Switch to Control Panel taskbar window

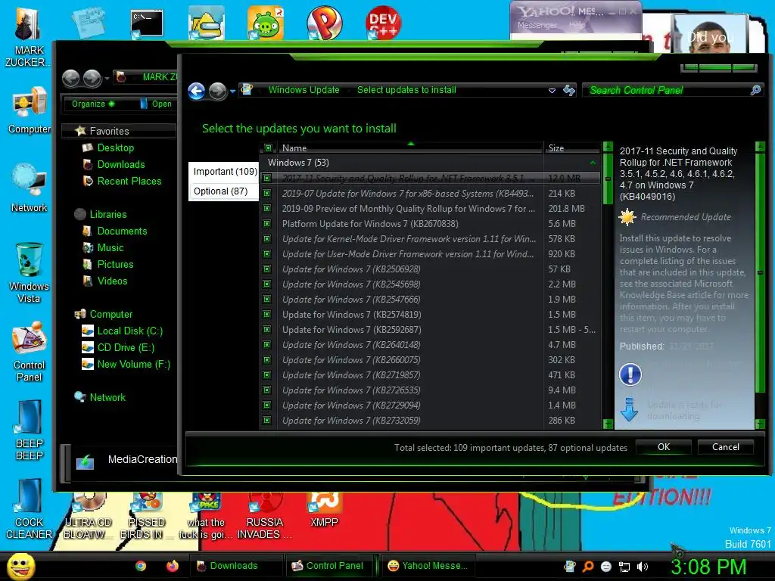(331, 566)
